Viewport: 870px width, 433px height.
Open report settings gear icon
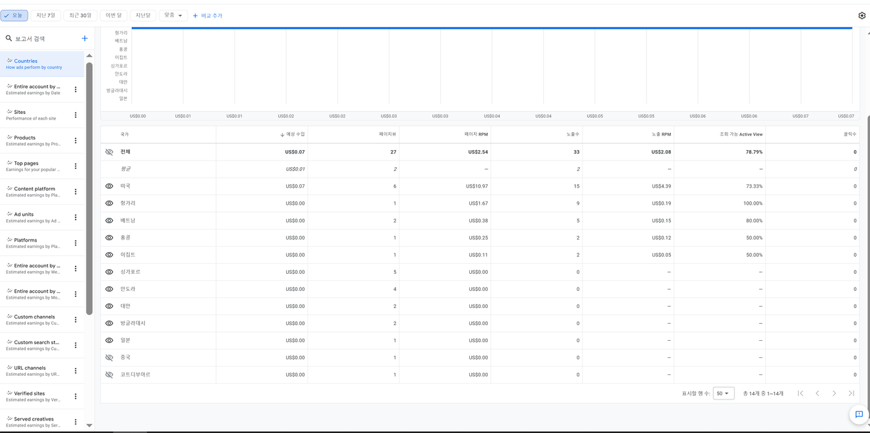[x=861, y=16]
